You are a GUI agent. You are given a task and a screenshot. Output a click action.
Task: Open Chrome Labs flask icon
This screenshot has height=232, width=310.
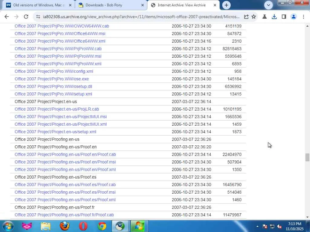[265, 17]
